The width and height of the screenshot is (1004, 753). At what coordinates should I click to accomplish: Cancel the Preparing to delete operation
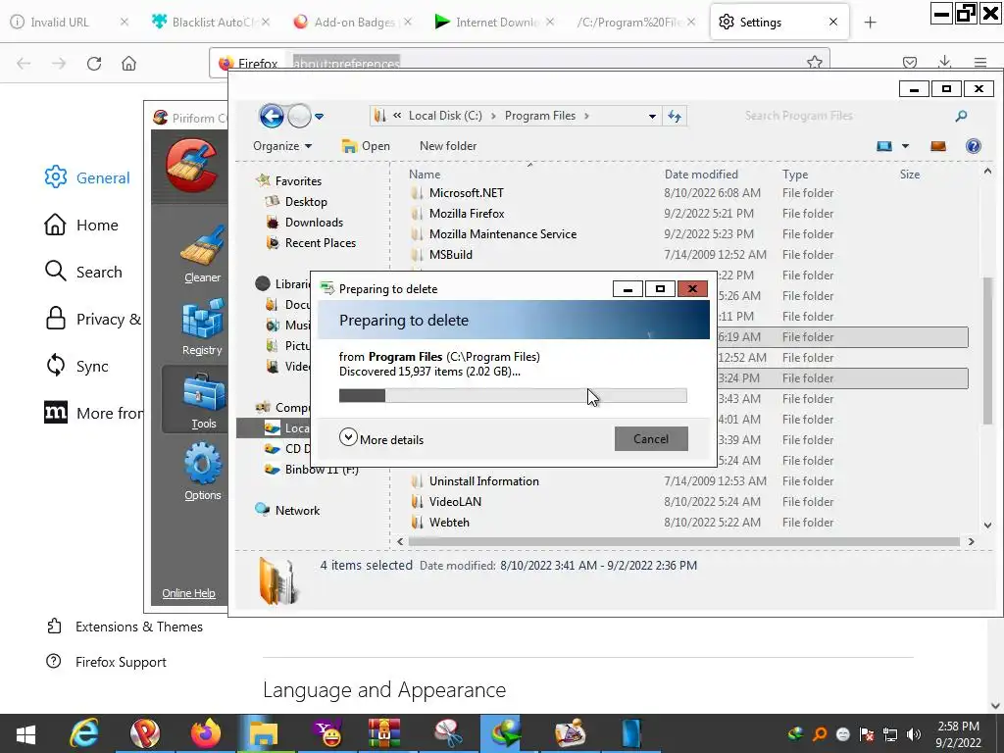651,438
